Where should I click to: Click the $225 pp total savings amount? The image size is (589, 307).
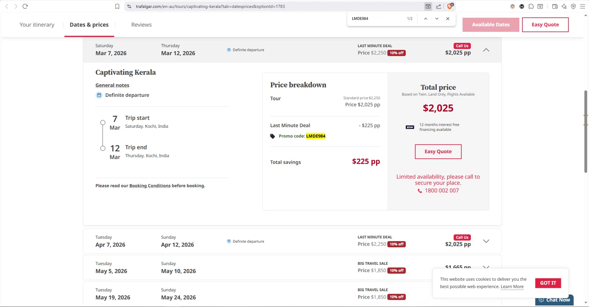(x=366, y=162)
